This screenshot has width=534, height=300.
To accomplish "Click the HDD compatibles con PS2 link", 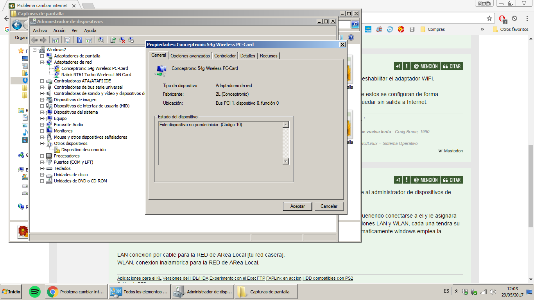I will tap(328, 278).
